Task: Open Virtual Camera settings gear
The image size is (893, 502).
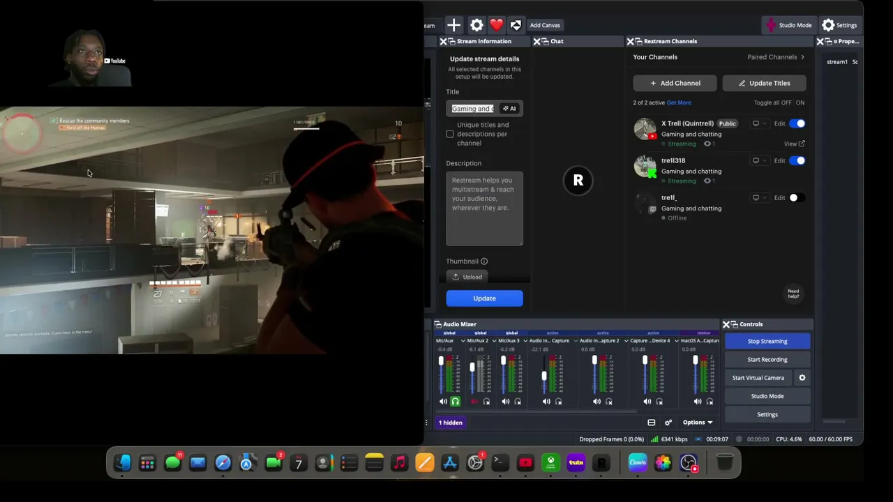Action: pyautogui.click(x=802, y=378)
